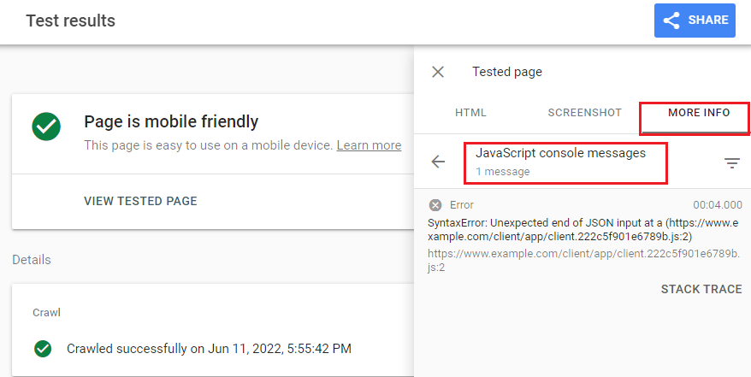Follow the Learn more link
The height and width of the screenshot is (377, 751).
click(x=369, y=145)
